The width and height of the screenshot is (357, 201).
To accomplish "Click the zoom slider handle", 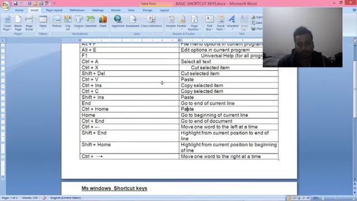I will [x=337, y=198].
